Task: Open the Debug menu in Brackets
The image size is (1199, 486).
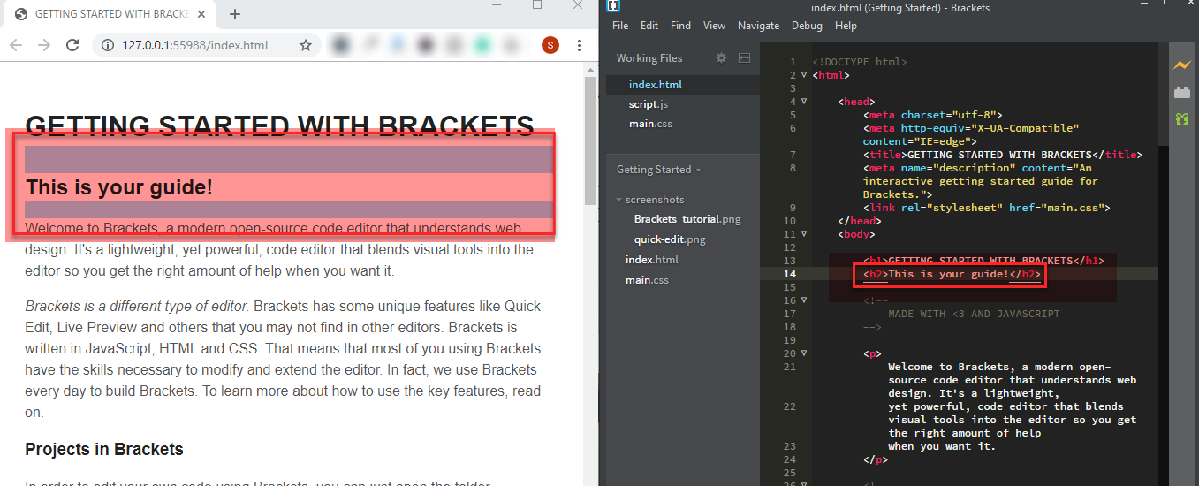Action: click(x=807, y=26)
